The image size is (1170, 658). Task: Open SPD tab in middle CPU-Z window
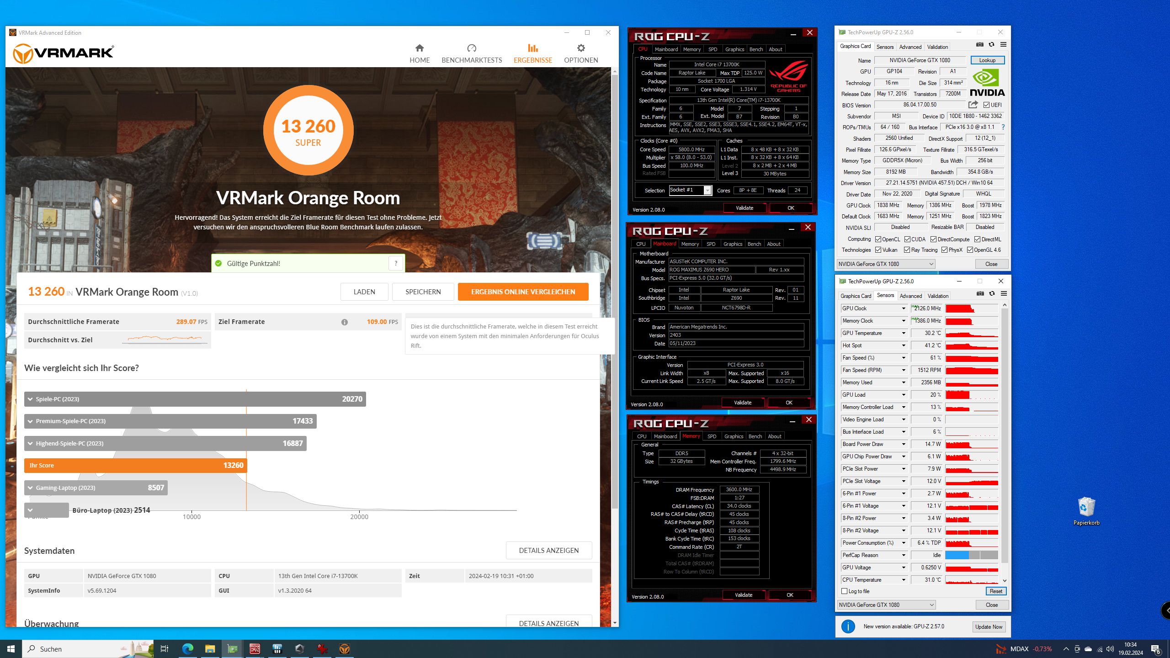click(711, 244)
